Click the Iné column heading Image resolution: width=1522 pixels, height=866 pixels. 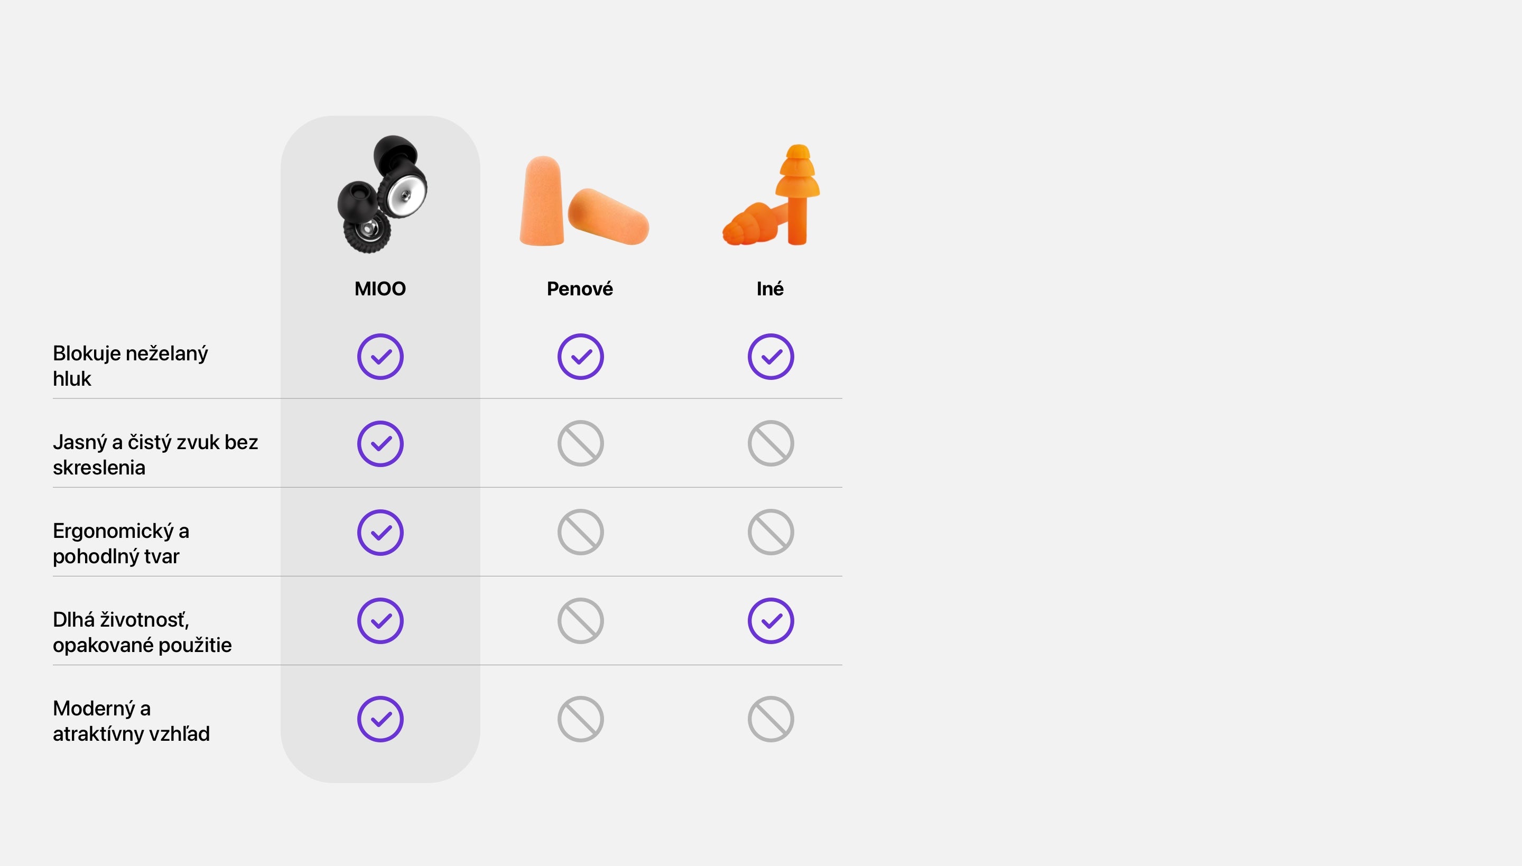pyautogui.click(x=770, y=289)
